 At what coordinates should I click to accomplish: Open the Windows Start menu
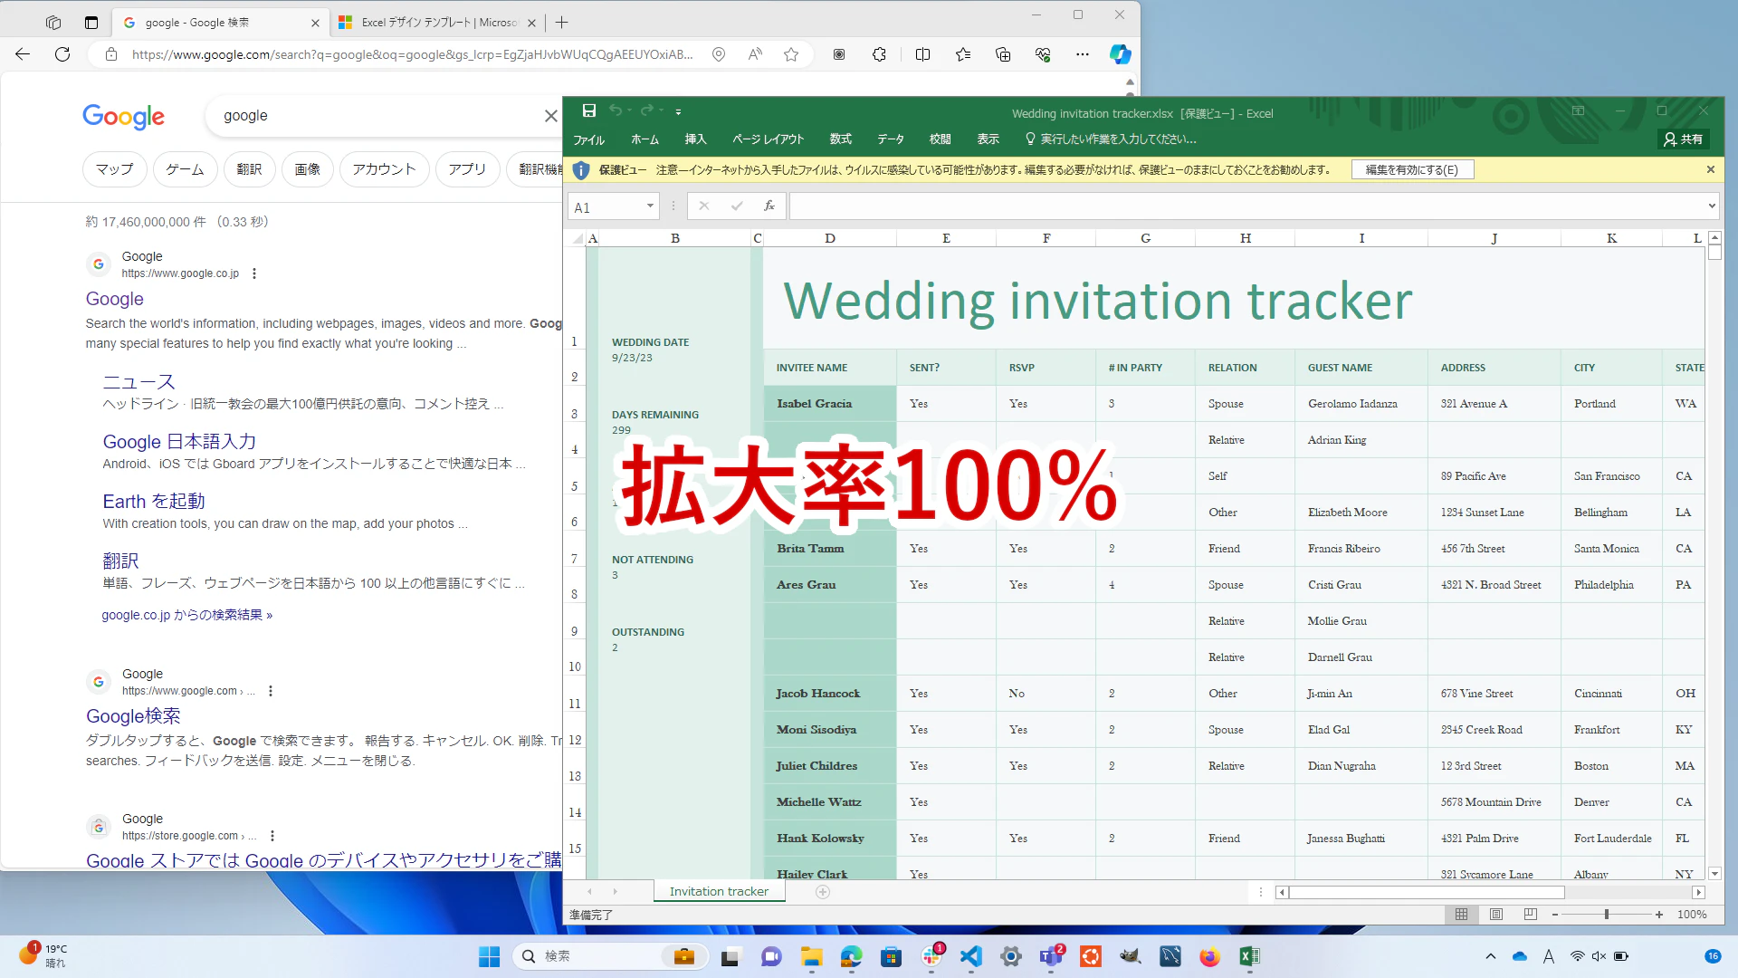(489, 956)
